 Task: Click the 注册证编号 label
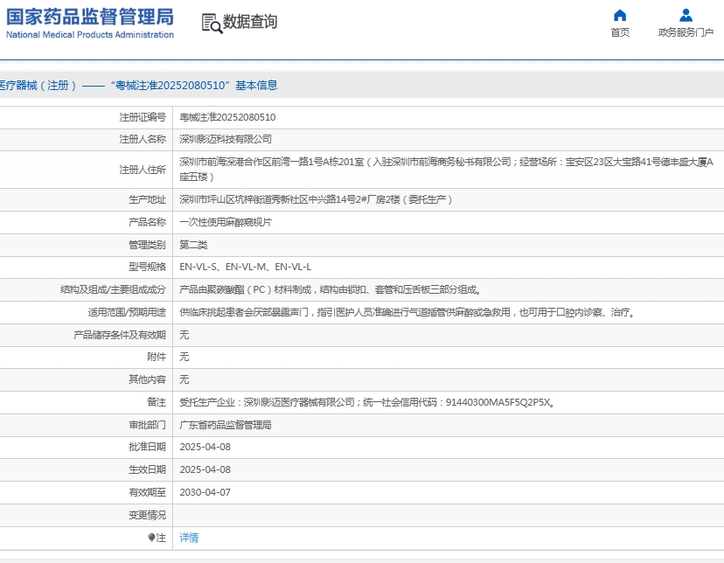pos(143,117)
